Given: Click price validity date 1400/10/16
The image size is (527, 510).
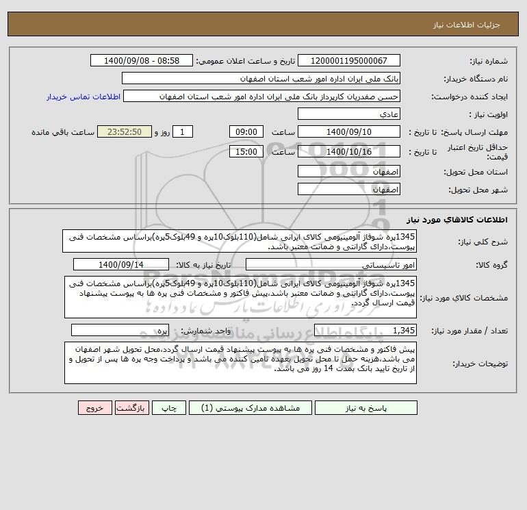Looking at the screenshot, I should [x=349, y=151].
